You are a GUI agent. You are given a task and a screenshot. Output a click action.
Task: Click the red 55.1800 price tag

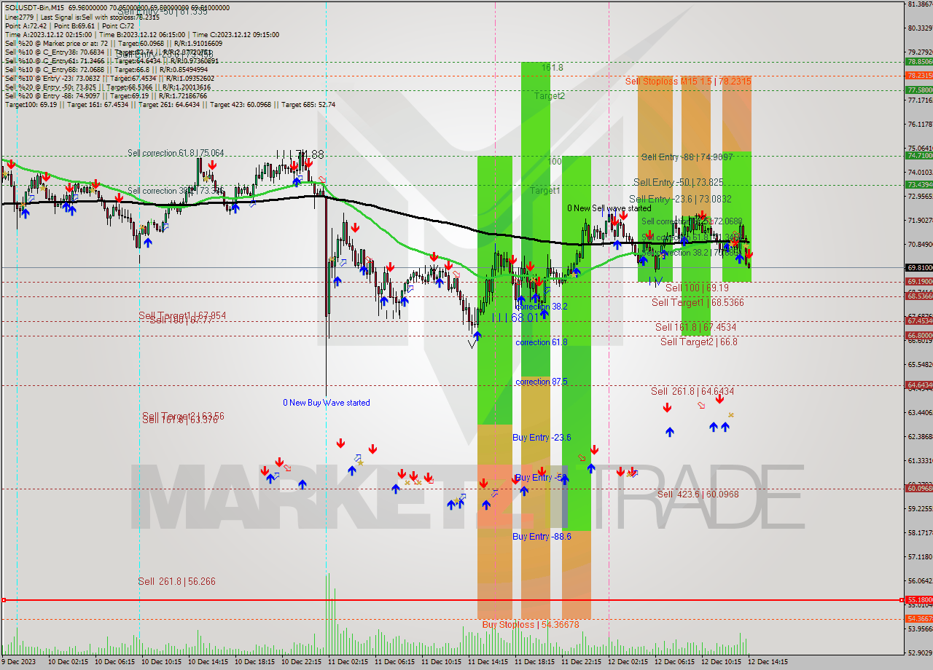click(x=919, y=600)
